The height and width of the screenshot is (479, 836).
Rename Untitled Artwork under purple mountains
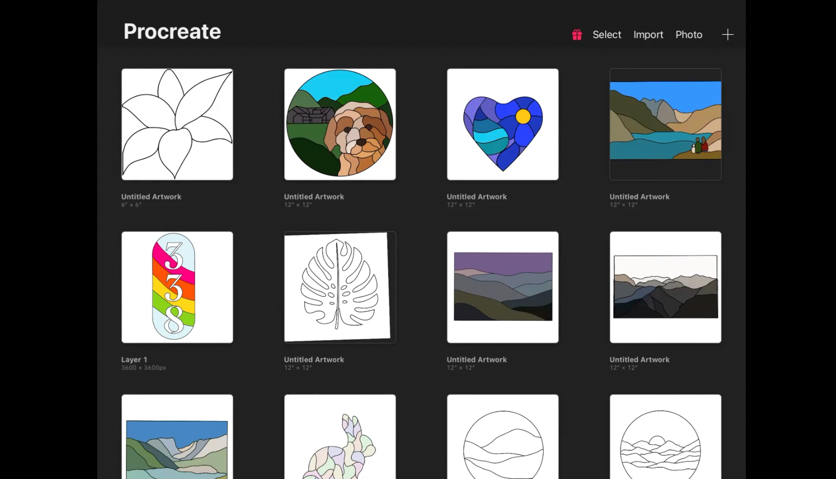(x=477, y=359)
